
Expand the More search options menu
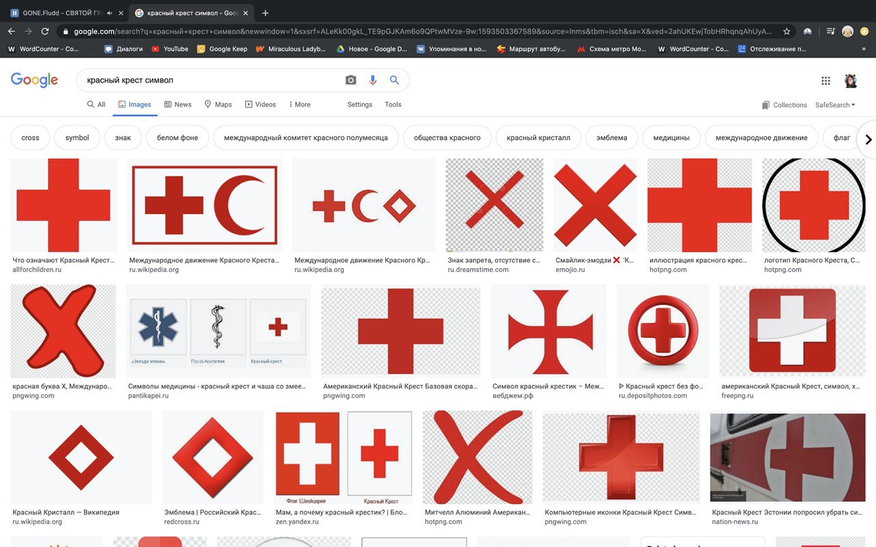[298, 105]
